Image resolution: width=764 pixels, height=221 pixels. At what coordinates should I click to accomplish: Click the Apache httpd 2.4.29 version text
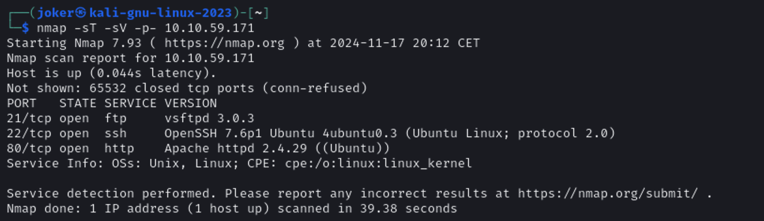coord(235,148)
